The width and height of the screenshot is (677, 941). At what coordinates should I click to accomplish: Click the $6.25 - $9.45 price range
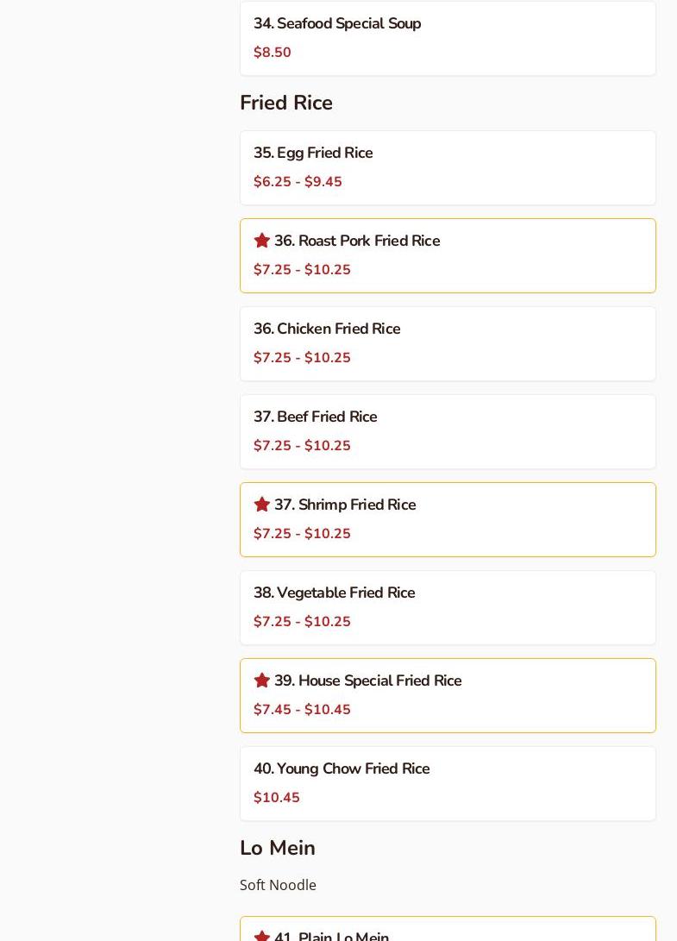(298, 182)
